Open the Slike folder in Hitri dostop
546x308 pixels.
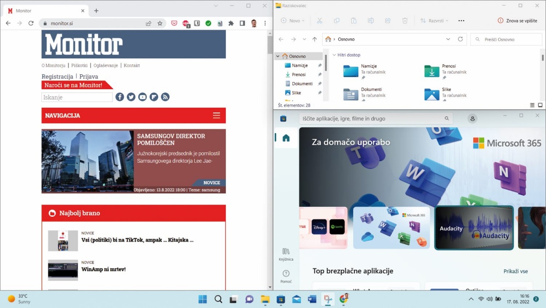pos(446,92)
